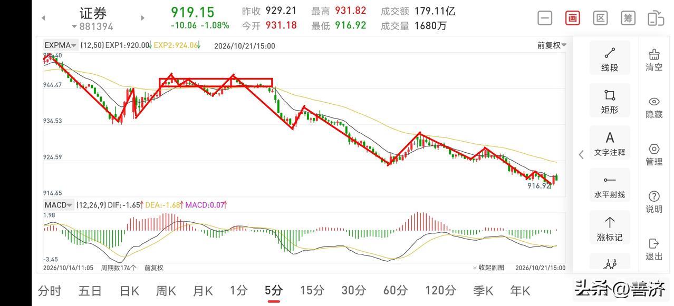The image size is (674, 306).
Task: Click the current price 919.15
Action: coord(192,12)
